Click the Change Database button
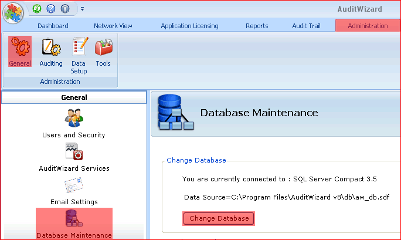The width and height of the screenshot is (401, 240). [219, 218]
